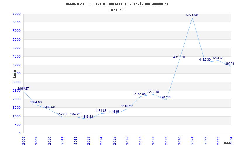Click the 2014 year axis label
234x146 pixels.
tap(101, 141)
